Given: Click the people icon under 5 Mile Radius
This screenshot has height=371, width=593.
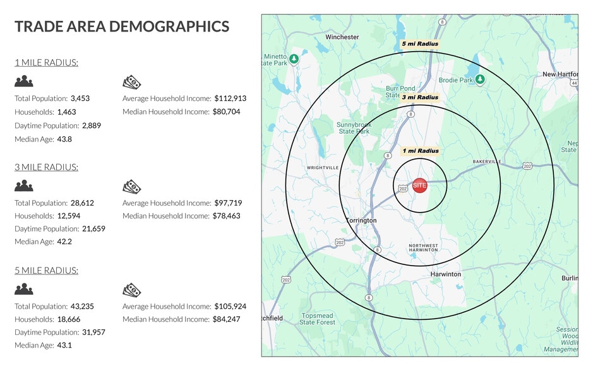Looking at the screenshot, I should coord(24,289).
